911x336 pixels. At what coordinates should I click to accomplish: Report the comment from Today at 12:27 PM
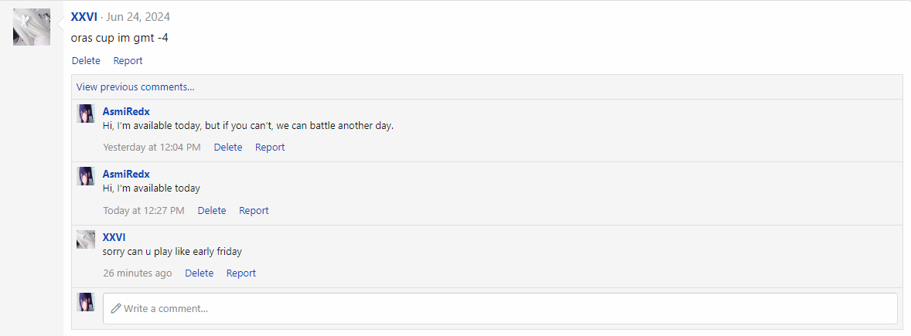[x=254, y=211]
